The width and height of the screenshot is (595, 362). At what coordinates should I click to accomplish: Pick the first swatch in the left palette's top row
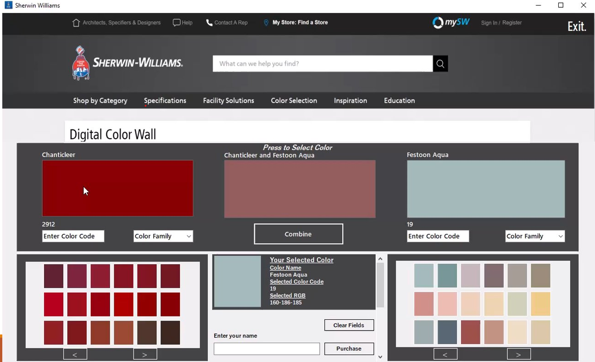point(54,276)
